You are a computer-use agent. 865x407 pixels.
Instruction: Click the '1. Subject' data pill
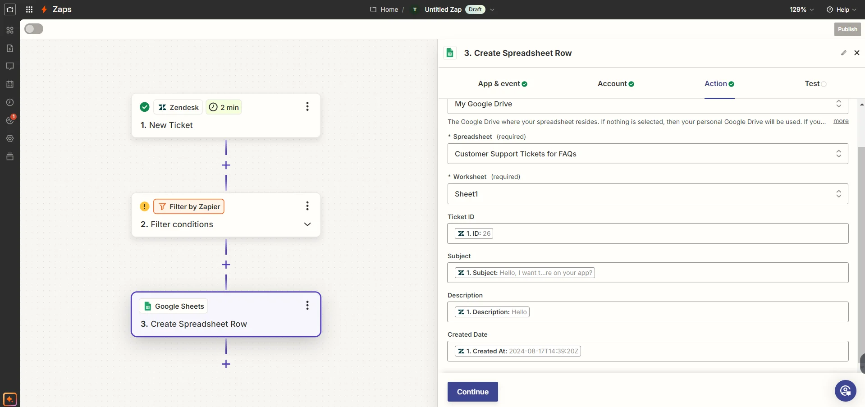click(525, 273)
